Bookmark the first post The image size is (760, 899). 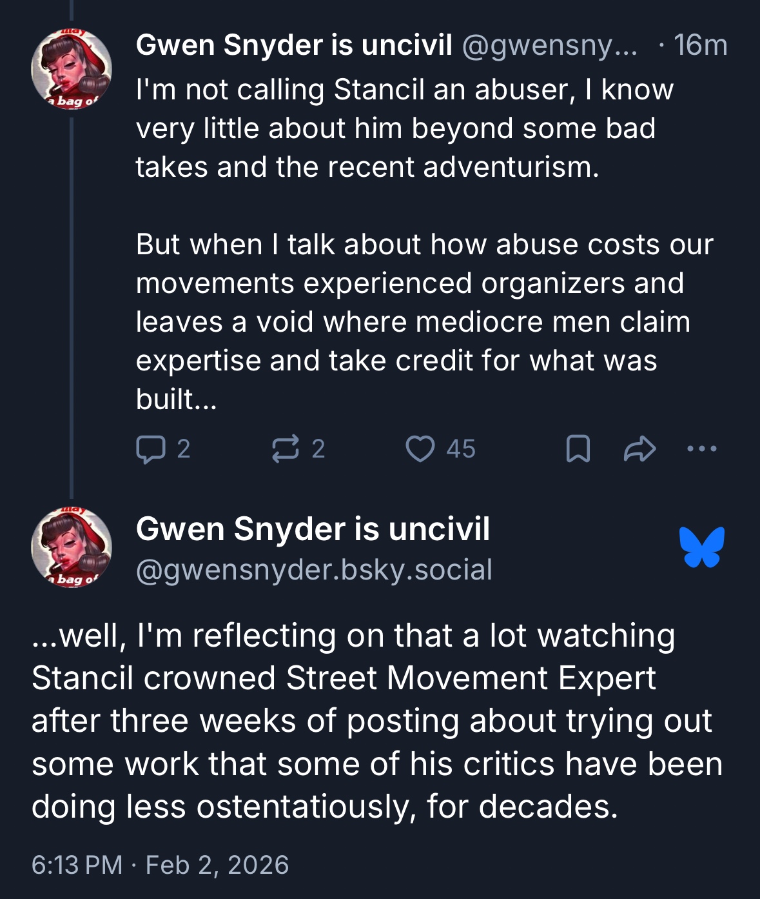[x=578, y=449]
